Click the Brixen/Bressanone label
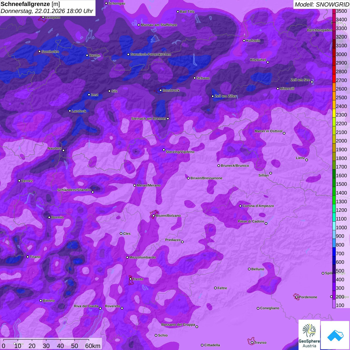Viewport: 350px width, 350px height. (x=206, y=178)
